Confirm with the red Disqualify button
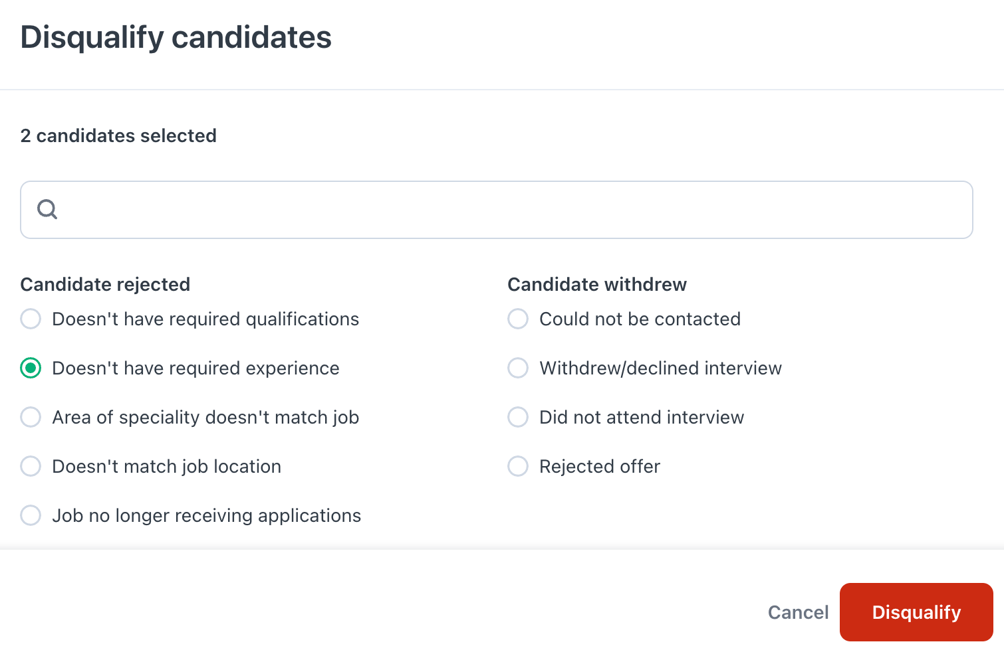 click(x=916, y=612)
